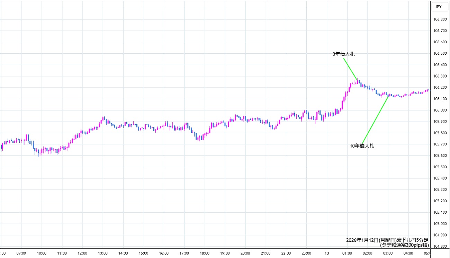This screenshot has width=450, height=258.
Task: Click the 23:00 time axis label
Action: click(306, 253)
